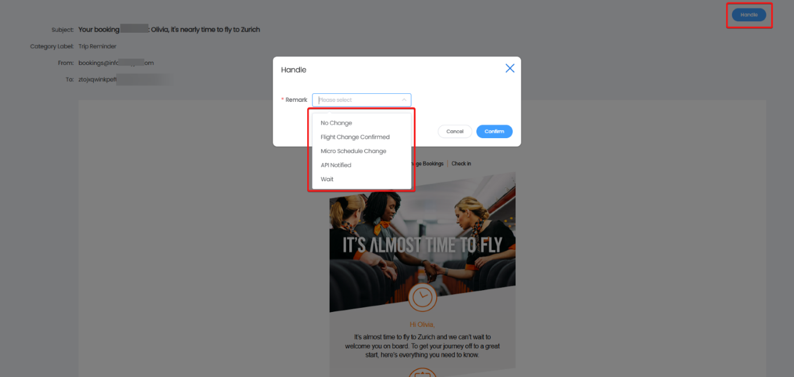This screenshot has width=794, height=377.
Task: Click the It's Almost Time to Fly banner
Action: (x=422, y=245)
